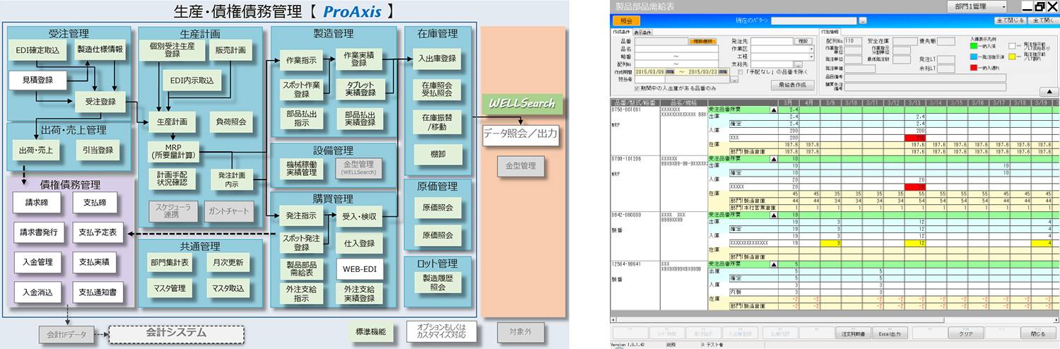Click the yellow 発注指示前/LT割れ legend swatch

pos(1012,57)
